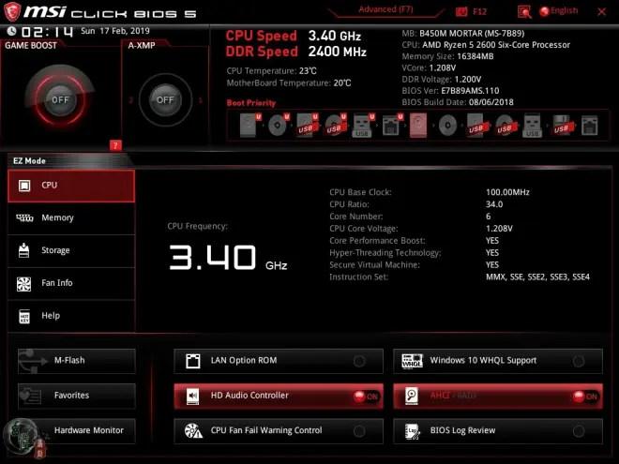Click the F12 screenshot camera icon
The height and width of the screenshot is (464, 619).
(x=461, y=11)
